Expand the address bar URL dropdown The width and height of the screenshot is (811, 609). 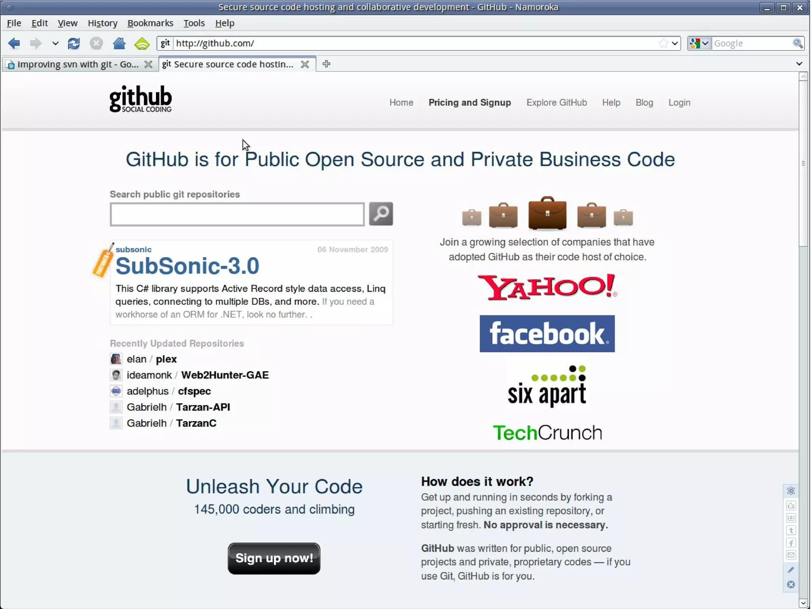click(675, 43)
